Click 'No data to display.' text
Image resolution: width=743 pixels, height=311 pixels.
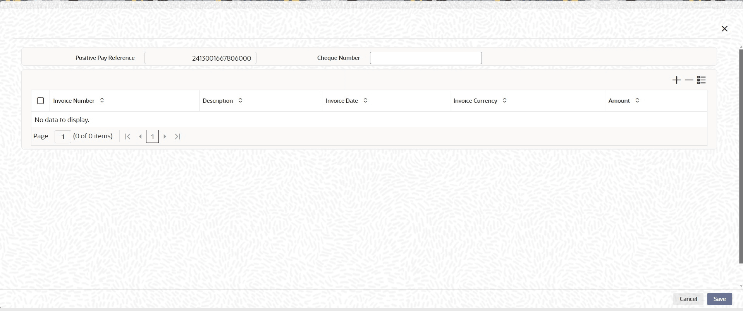[x=62, y=120]
